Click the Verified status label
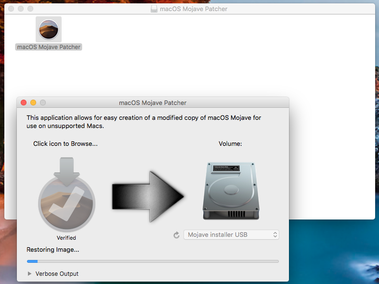Image resolution: width=379 pixels, height=284 pixels. (66, 238)
